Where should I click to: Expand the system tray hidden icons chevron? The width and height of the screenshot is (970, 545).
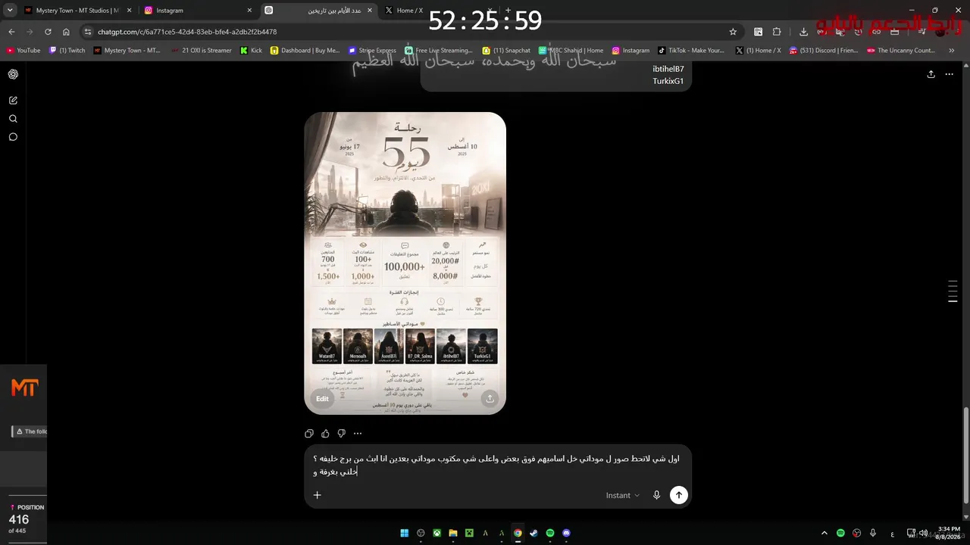coord(824,533)
